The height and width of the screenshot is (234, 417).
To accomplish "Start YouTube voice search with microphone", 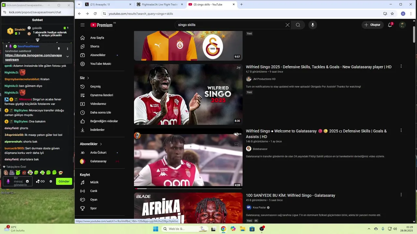I will [x=313, y=25].
